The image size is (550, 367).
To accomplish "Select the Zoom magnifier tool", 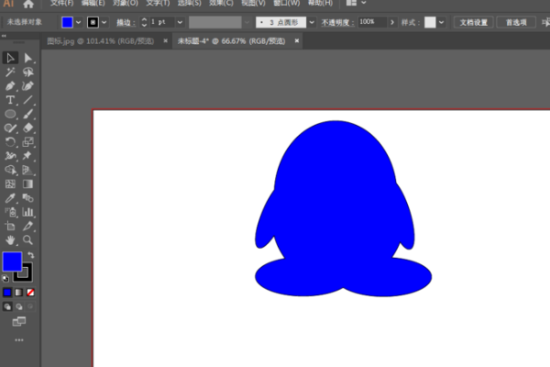I will [x=27, y=239].
